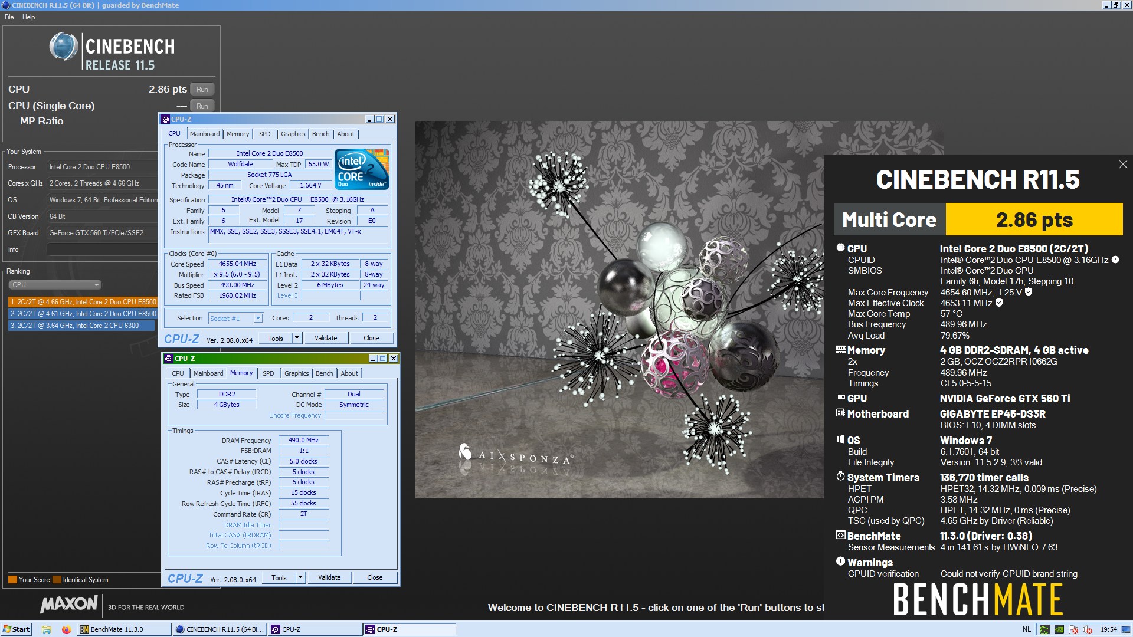Click the rendered spheres image in Cinebench
The height and width of the screenshot is (637, 1133).
(x=620, y=310)
